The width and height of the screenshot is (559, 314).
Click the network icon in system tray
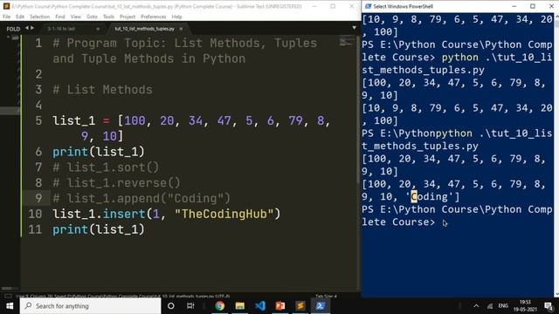tap(490, 306)
